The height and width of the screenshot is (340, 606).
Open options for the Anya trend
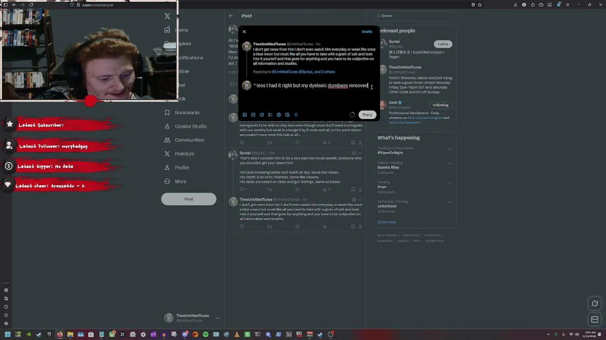tap(450, 183)
